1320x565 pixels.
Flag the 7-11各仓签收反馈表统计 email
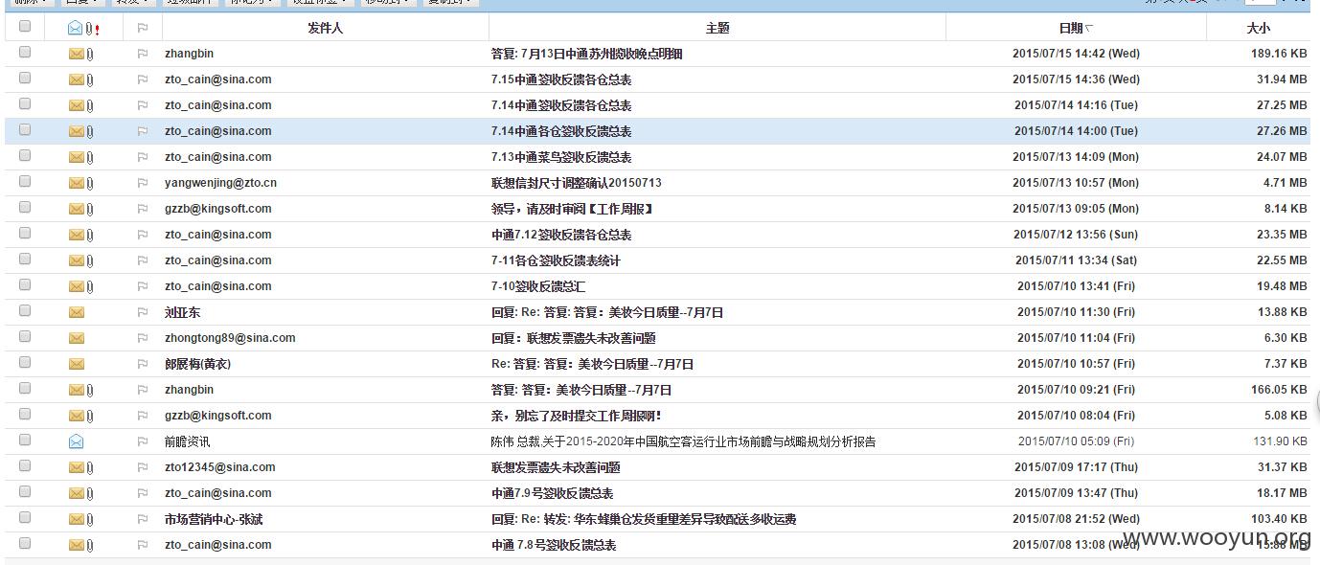(x=143, y=260)
